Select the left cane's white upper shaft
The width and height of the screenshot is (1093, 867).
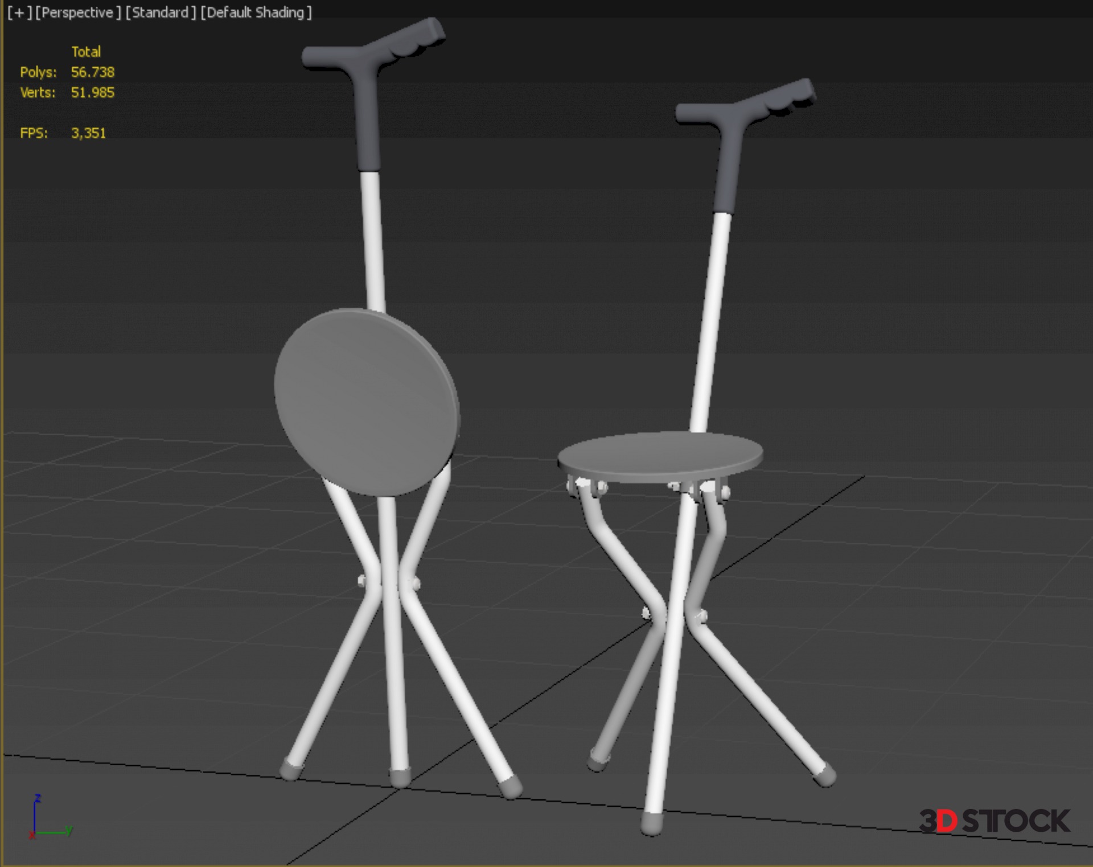tap(373, 242)
